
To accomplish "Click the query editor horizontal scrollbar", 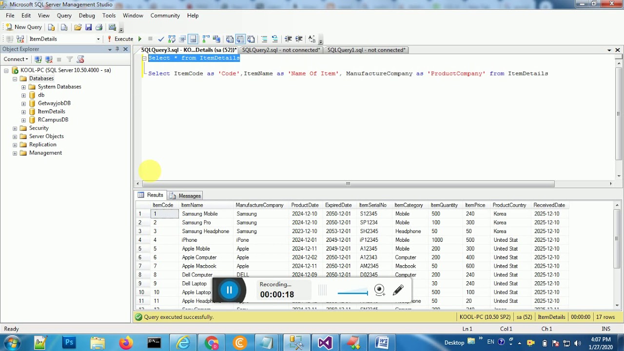I will pos(348,184).
